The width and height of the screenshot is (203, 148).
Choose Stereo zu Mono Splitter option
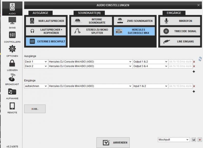91,31
